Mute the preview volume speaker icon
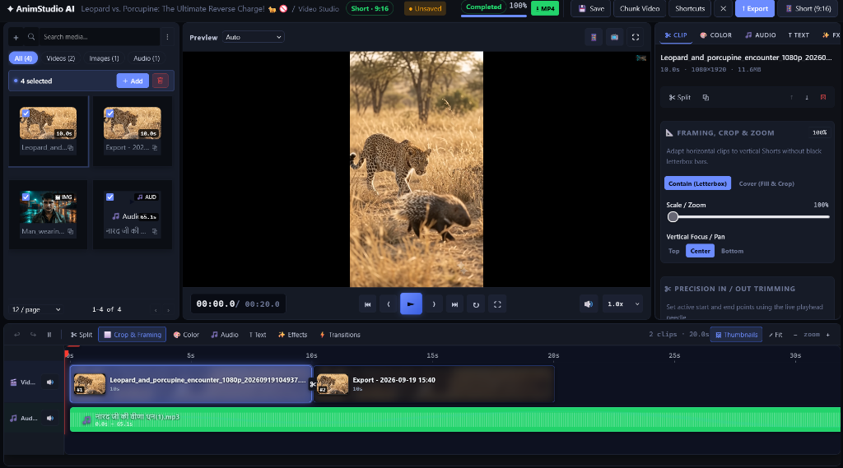The height and width of the screenshot is (468, 843). (589, 304)
